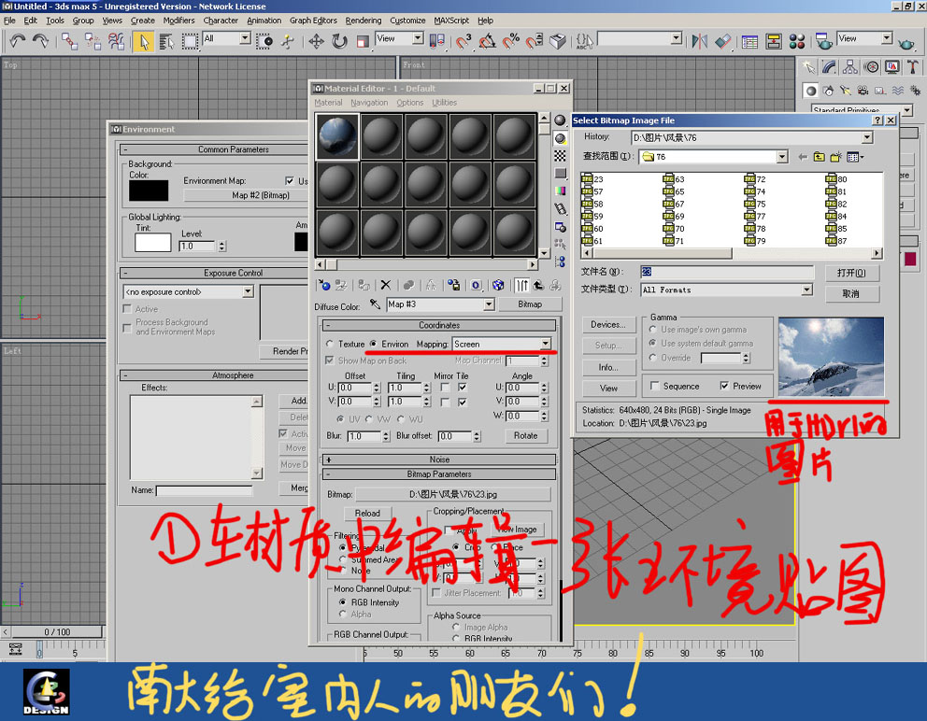The height and width of the screenshot is (721, 927).
Task: Click the Mirror Selected Objects icon
Action: point(699,41)
